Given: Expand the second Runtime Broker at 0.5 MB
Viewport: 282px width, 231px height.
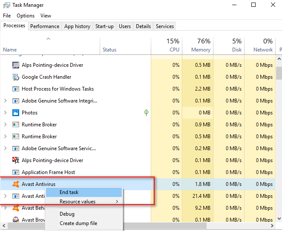Looking at the screenshot, I should click(x=6, y=137).
